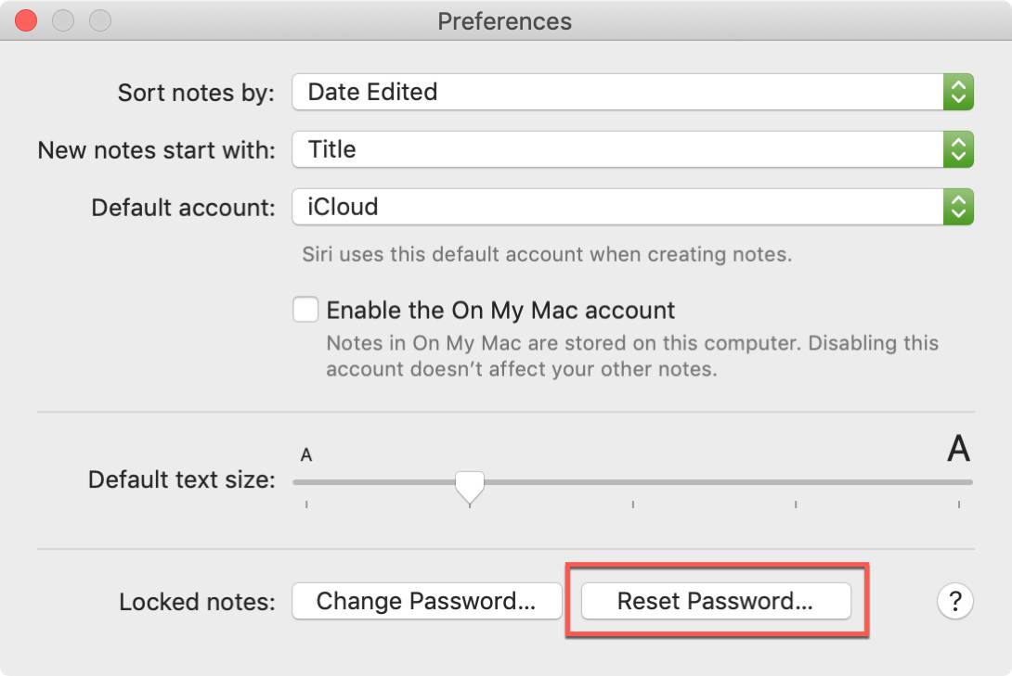Set text size slider to largest tick
The height and width of the screenshot is (676, 1012).
pos(959,482)
